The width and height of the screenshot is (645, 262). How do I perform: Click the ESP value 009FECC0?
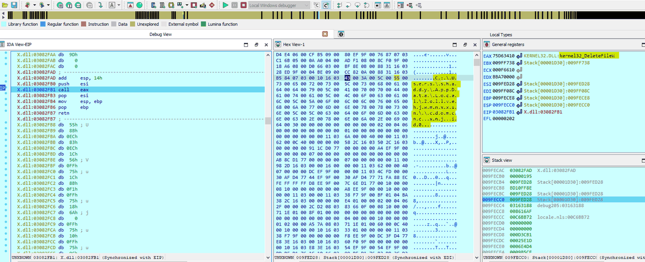(505, 104)
